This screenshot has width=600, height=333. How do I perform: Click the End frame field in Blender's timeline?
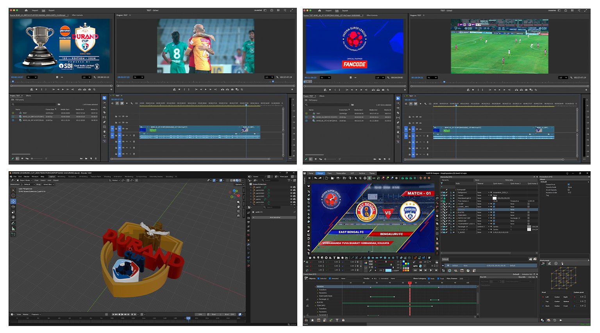(x=230, y=314)
